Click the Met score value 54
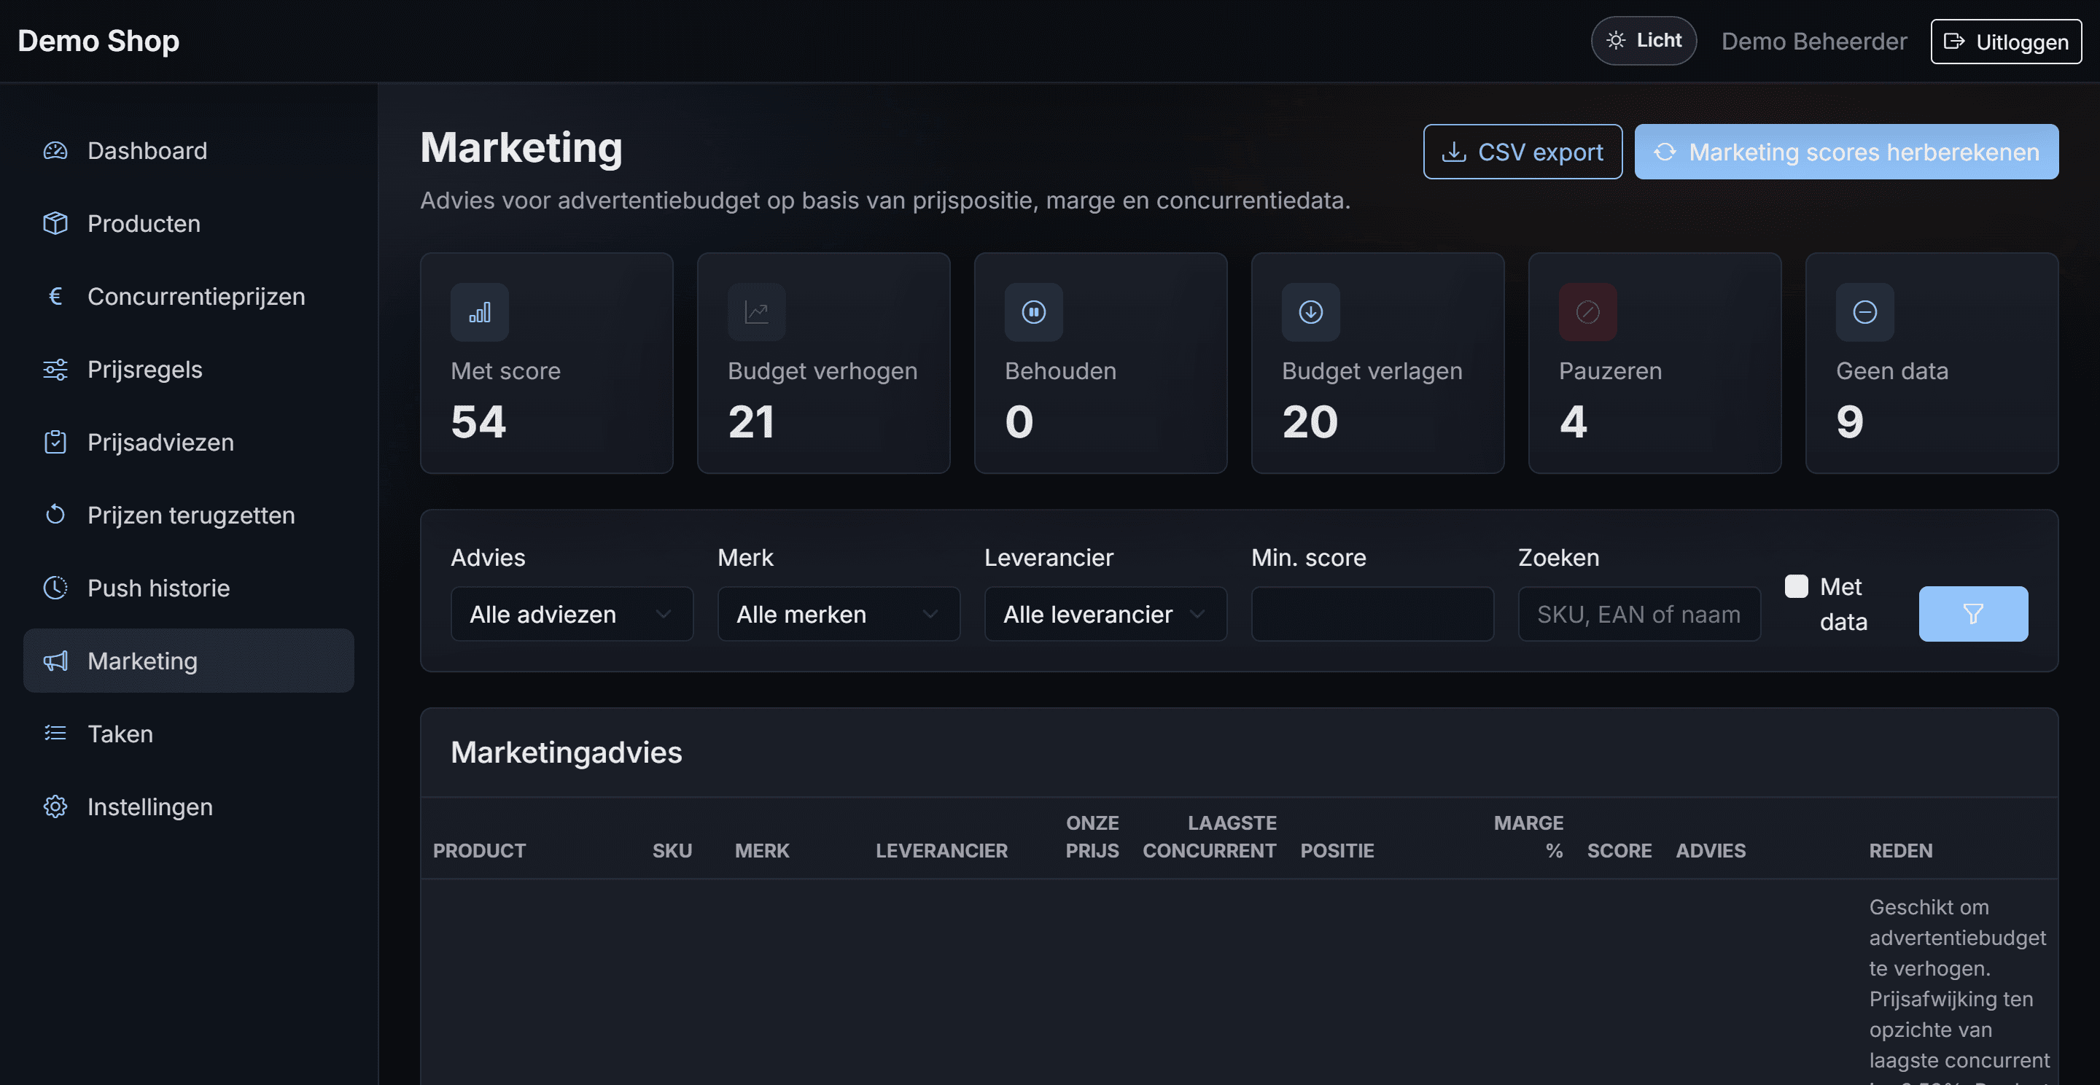Screen dimensions: 2100x1085 coord(478,422)
